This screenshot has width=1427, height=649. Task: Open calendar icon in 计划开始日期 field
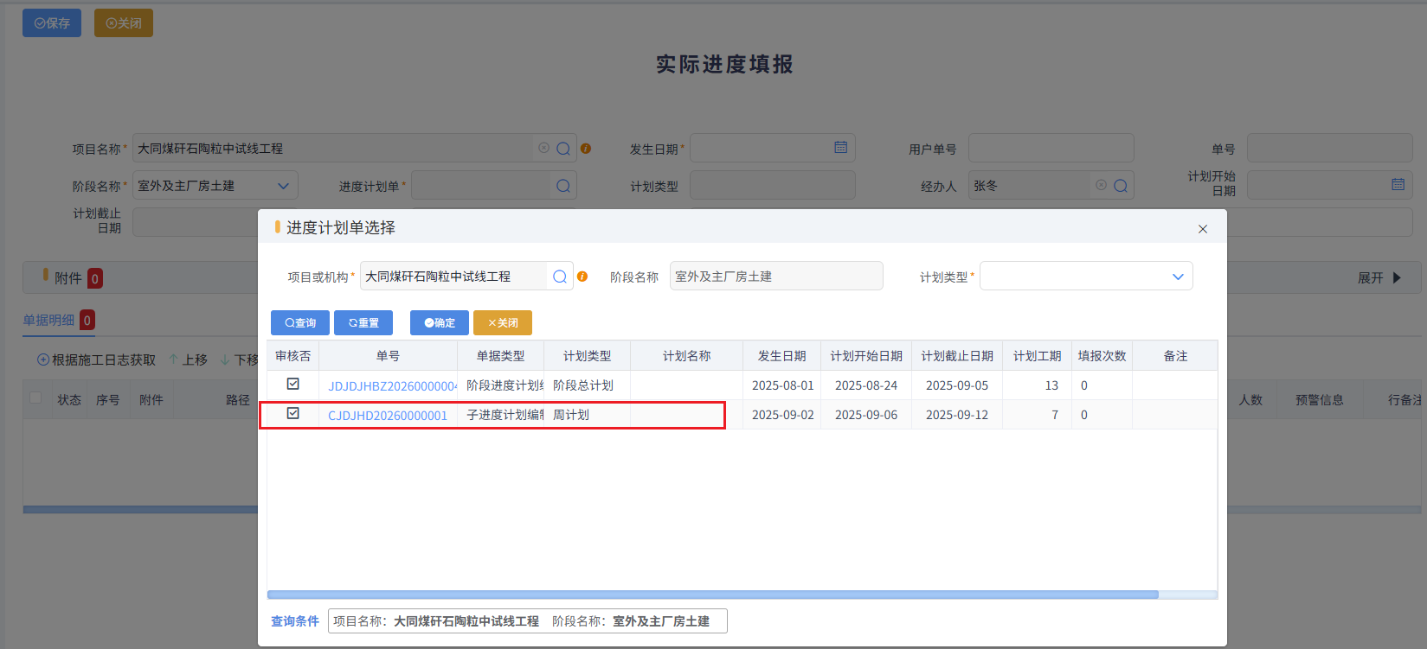(x=1398, y=184)
